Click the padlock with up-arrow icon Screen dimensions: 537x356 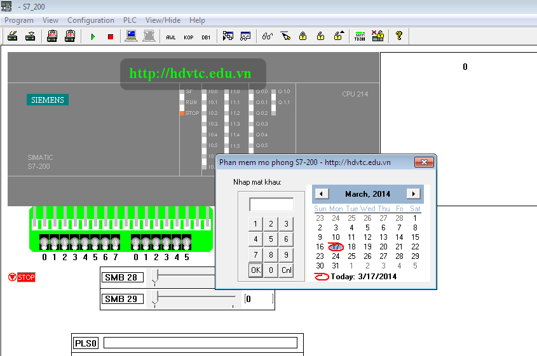(x=339, y=36)
